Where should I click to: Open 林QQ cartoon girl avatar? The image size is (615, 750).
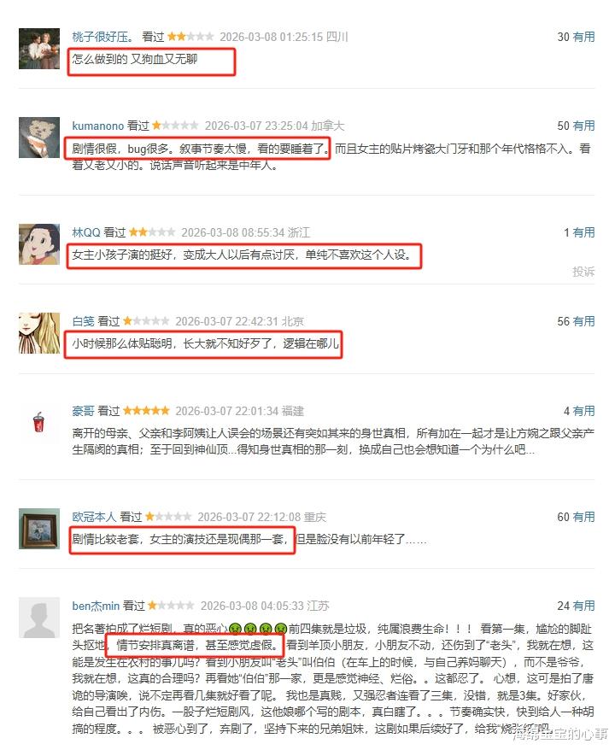click(x=39, y=244)
